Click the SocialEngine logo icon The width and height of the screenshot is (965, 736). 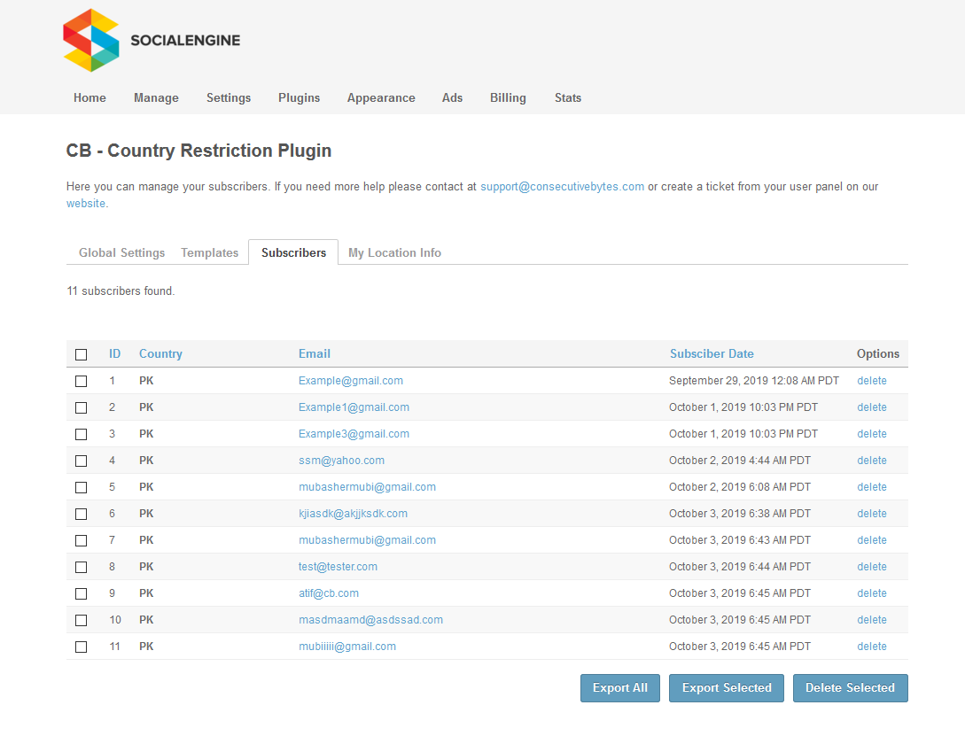pos(90,41)
